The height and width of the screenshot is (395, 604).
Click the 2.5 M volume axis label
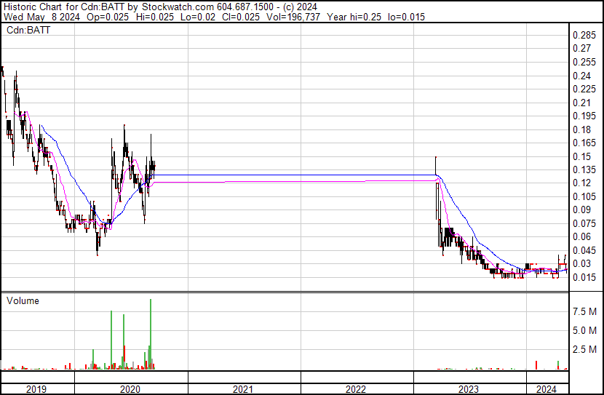click(585, 350)
